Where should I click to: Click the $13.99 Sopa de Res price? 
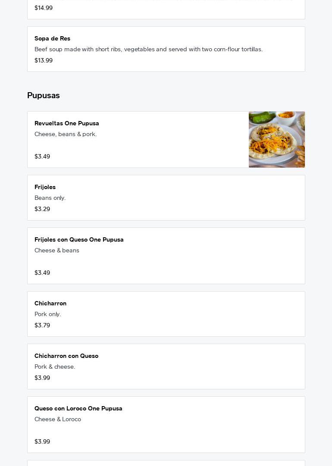tap(44, 61)
